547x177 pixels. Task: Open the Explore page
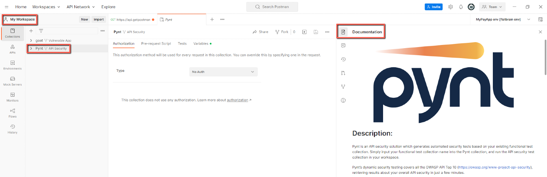pyautogui.click(x=108, y=7)
